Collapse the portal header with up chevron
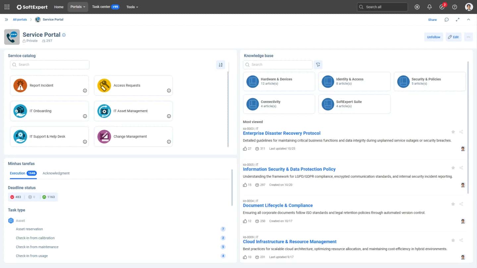This screenshot has width=477, height=268. click(468, 20)
